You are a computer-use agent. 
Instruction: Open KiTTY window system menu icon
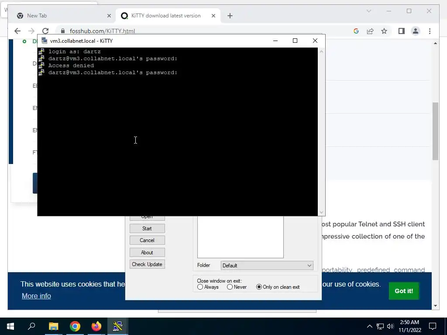click(x=44, y=41)
